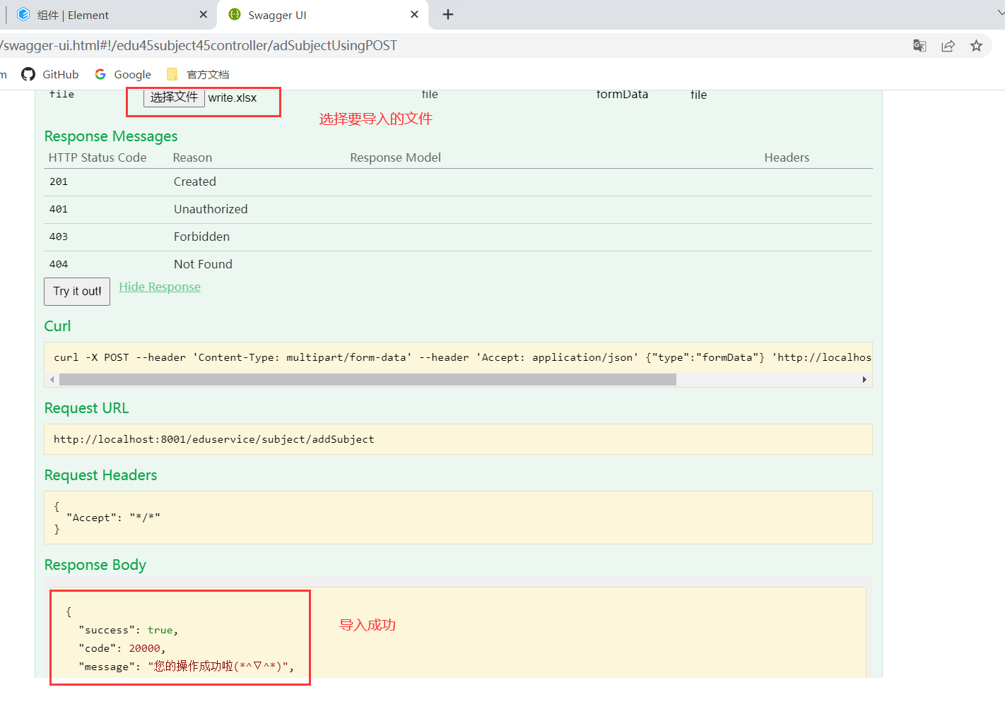Click the Reason column header

coord(192,157)
